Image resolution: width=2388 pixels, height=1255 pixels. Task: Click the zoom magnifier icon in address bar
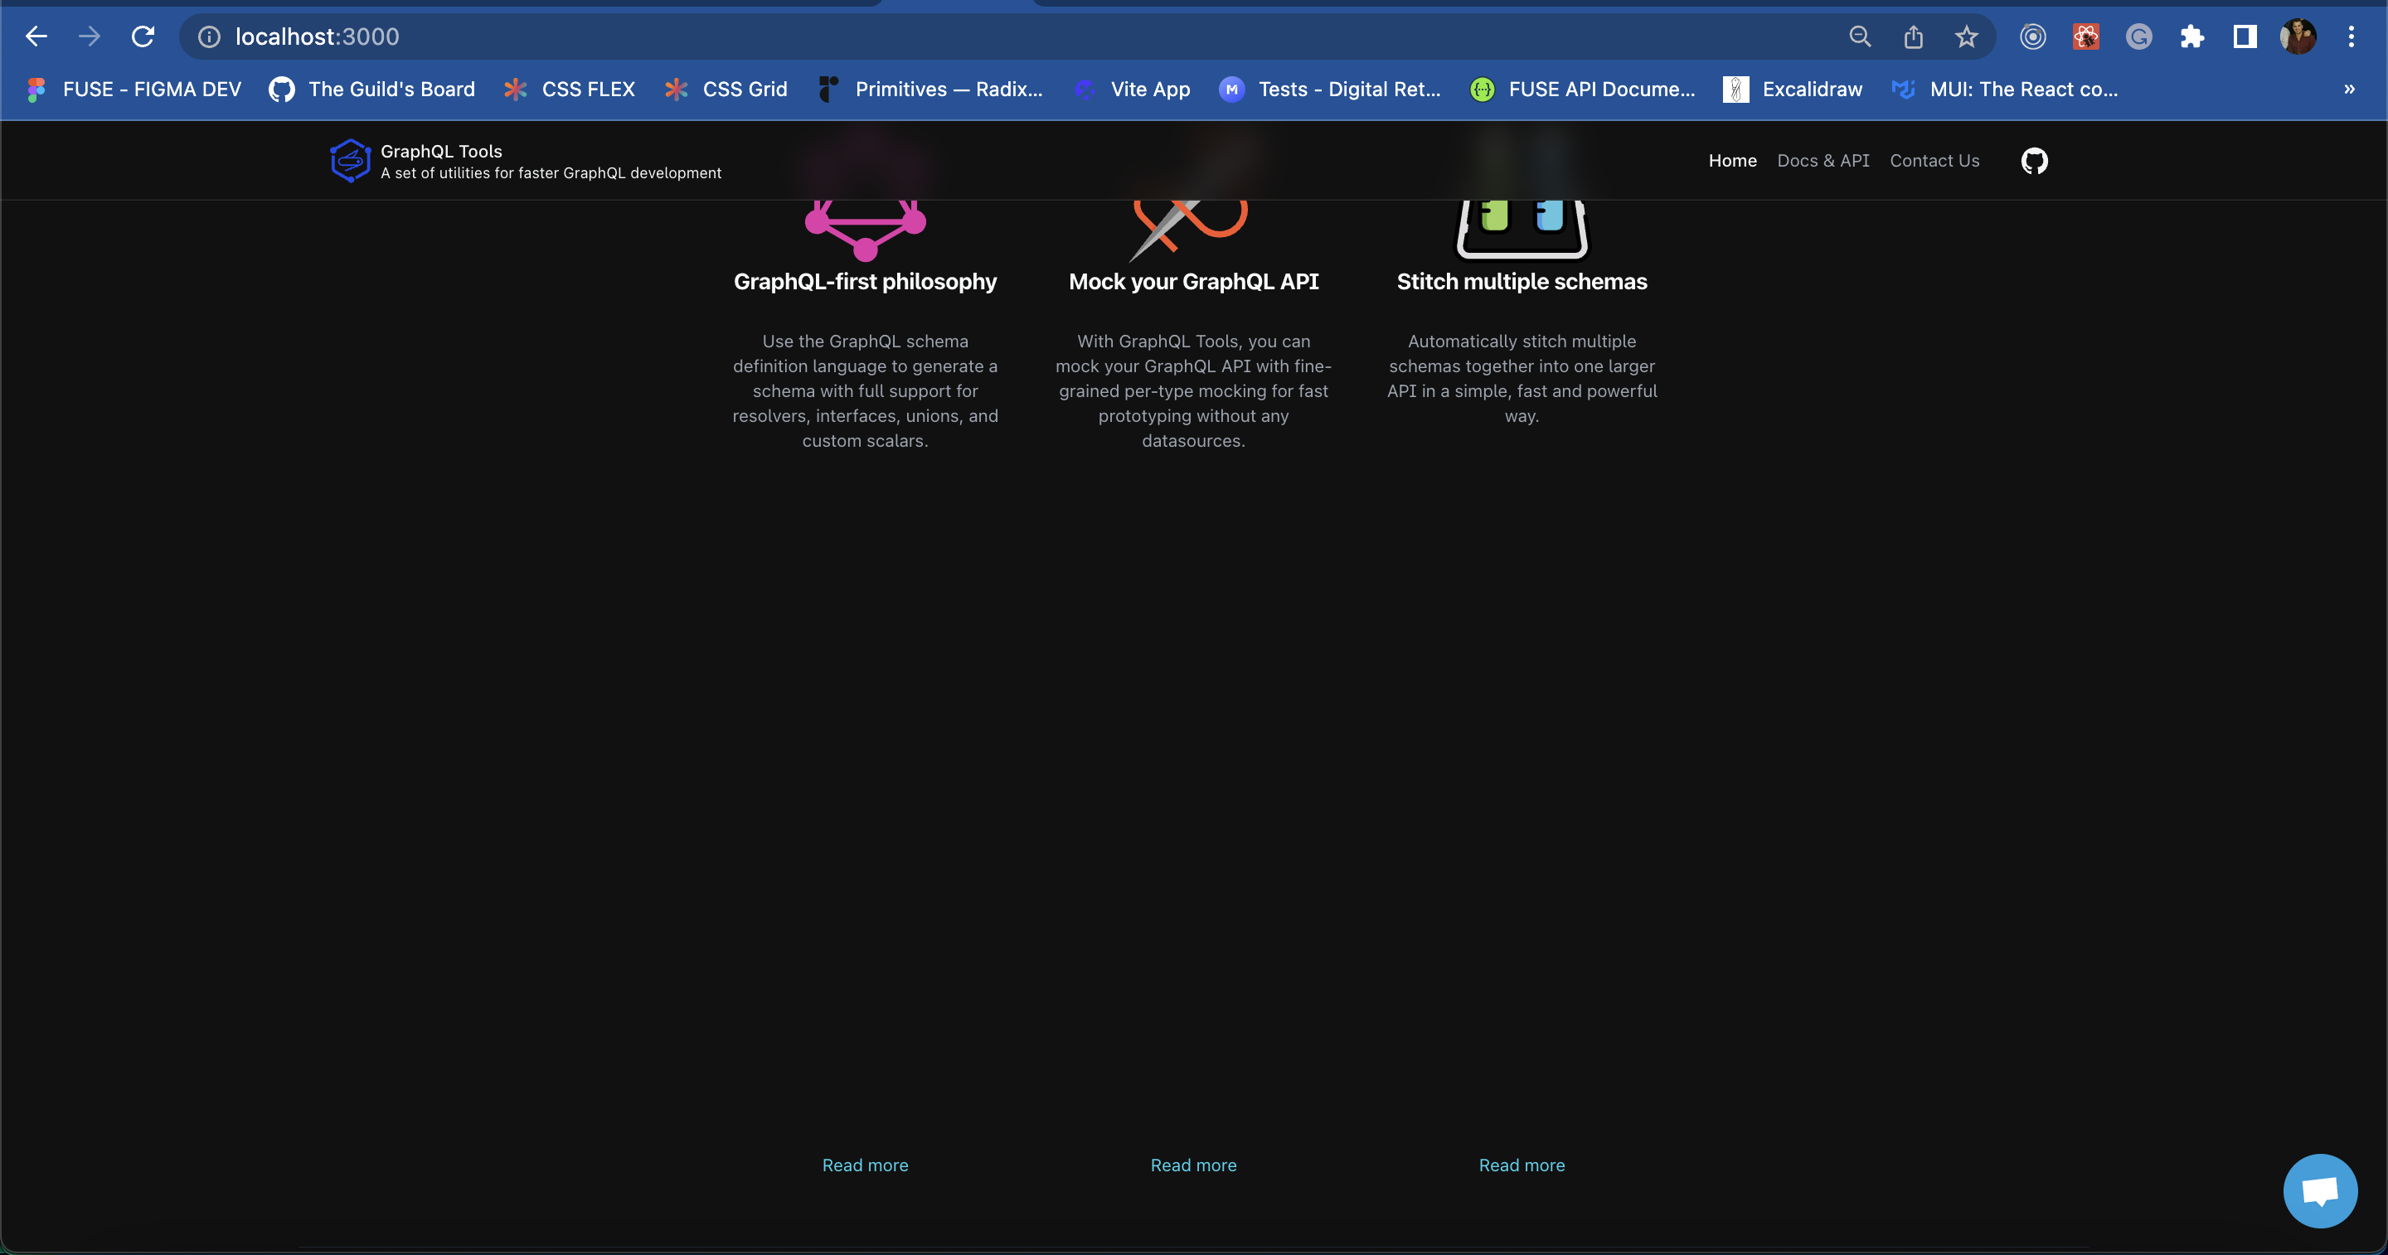pos(1860,37)
